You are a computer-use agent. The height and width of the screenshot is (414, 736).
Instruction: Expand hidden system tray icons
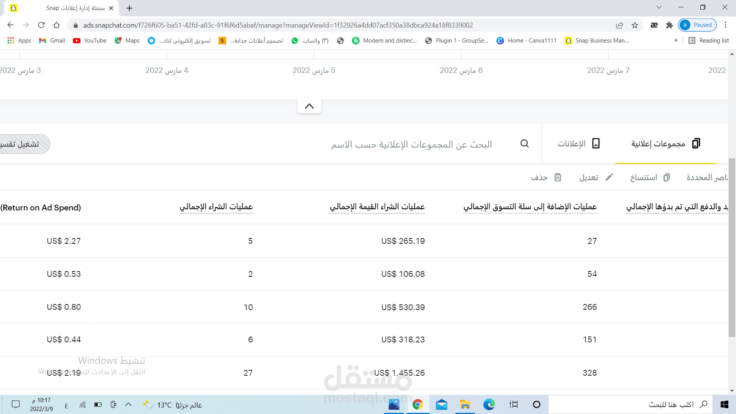[128, 404]
